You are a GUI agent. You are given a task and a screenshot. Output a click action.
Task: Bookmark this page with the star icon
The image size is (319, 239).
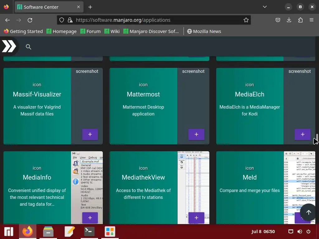[246, 20]
